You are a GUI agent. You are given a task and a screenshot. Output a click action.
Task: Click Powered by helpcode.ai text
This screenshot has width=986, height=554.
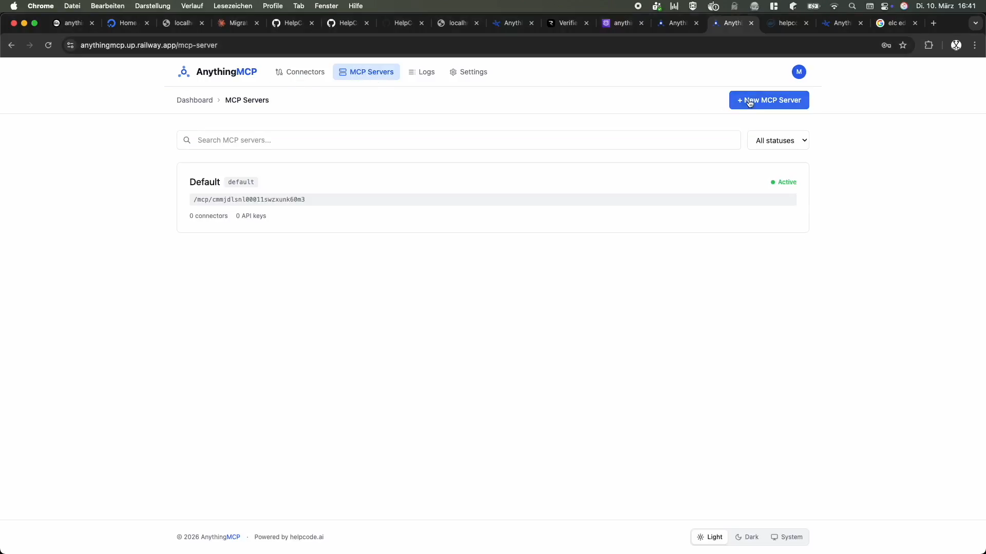click(289, 537)
